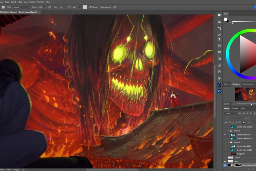This screenshot has height=171, width=256.
Task: Show the Group 3 folder visibility
Action: [225, 131]
